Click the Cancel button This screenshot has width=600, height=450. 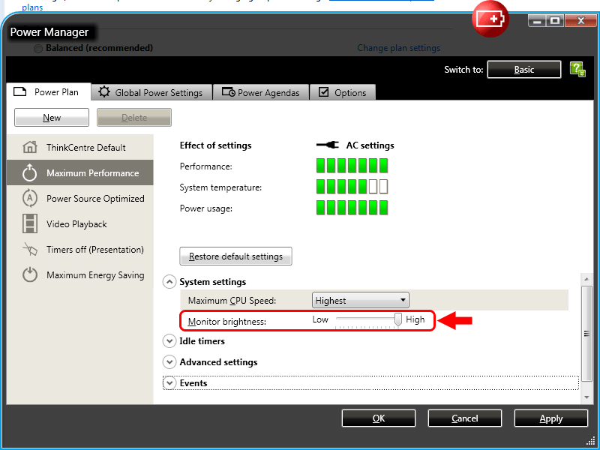(x=464, y=418)
